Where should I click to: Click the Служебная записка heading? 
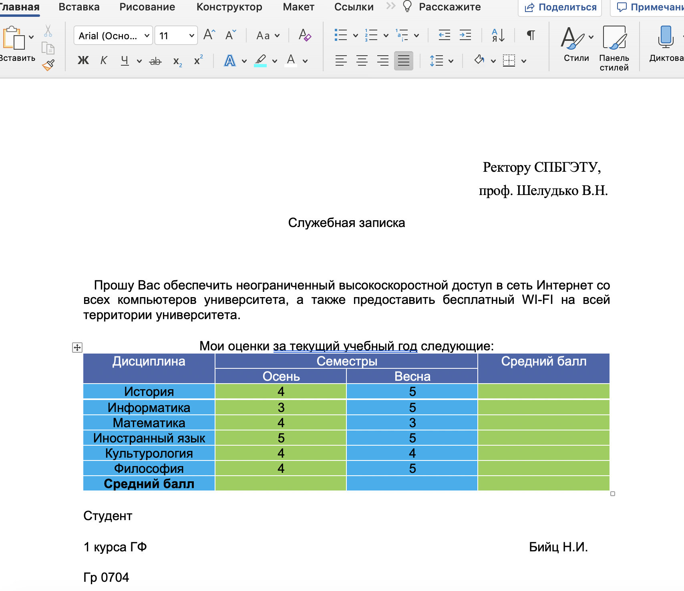pyautogui.click(x=346, y=223)
